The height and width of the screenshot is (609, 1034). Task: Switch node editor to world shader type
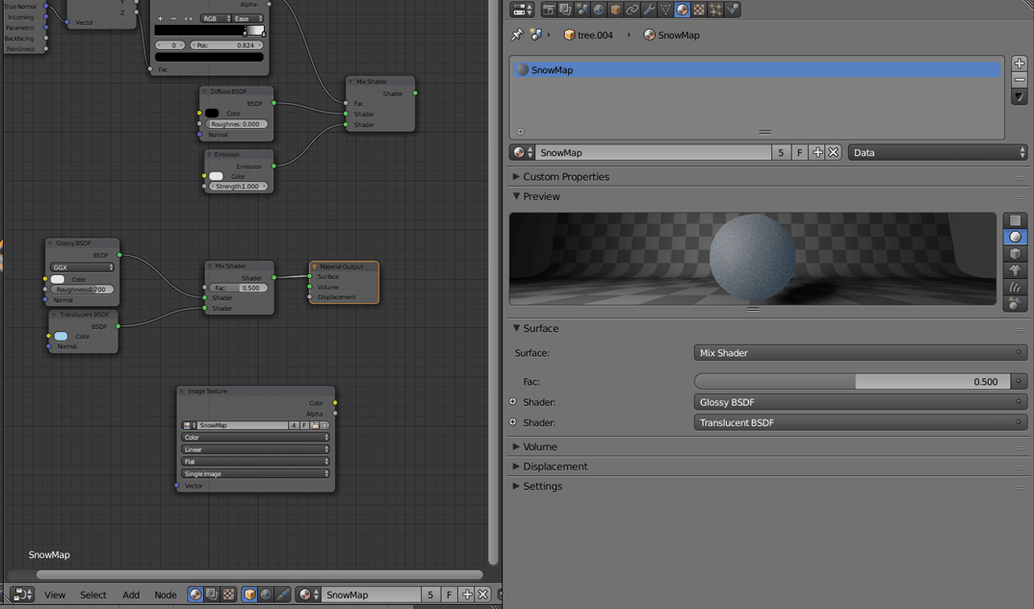click(x=266, y=595)
